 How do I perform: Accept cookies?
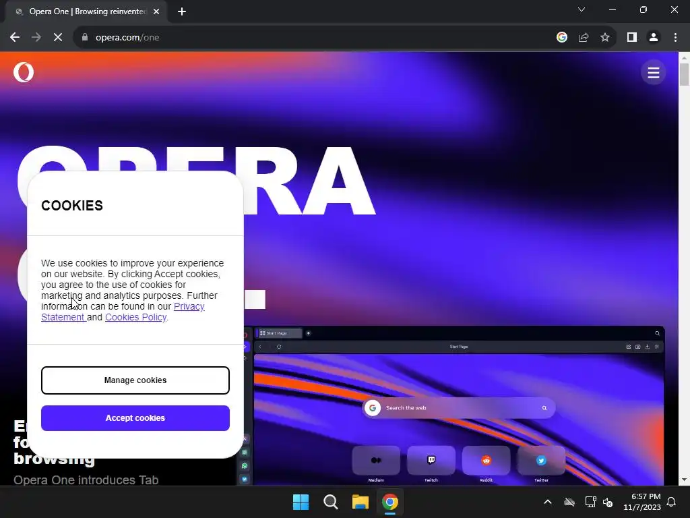click(135, 418)
